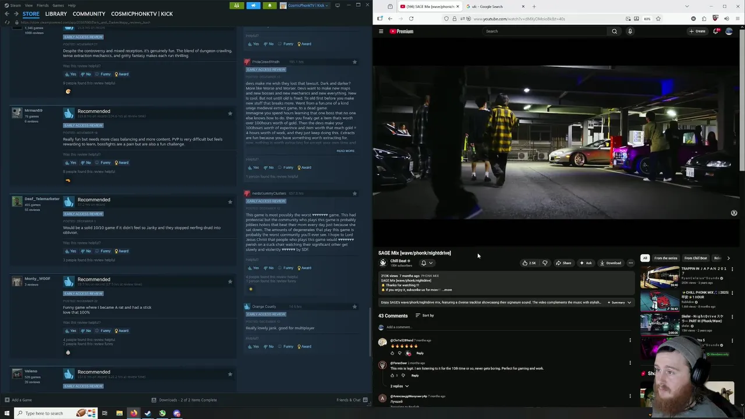745x419 pixels.
Task: Expand 2 replies under ForexSeer comment
Action: pos(399,386)
